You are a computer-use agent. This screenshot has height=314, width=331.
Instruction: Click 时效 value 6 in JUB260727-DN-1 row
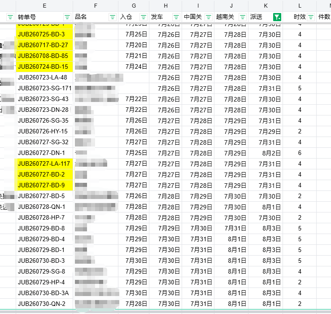point(300,153)
